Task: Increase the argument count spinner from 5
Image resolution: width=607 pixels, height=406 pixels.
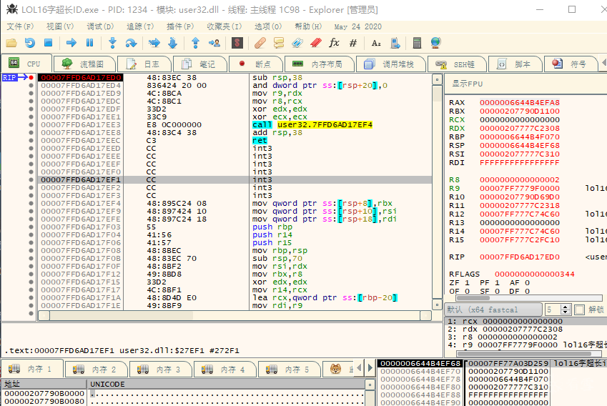Action: (566, 307)
